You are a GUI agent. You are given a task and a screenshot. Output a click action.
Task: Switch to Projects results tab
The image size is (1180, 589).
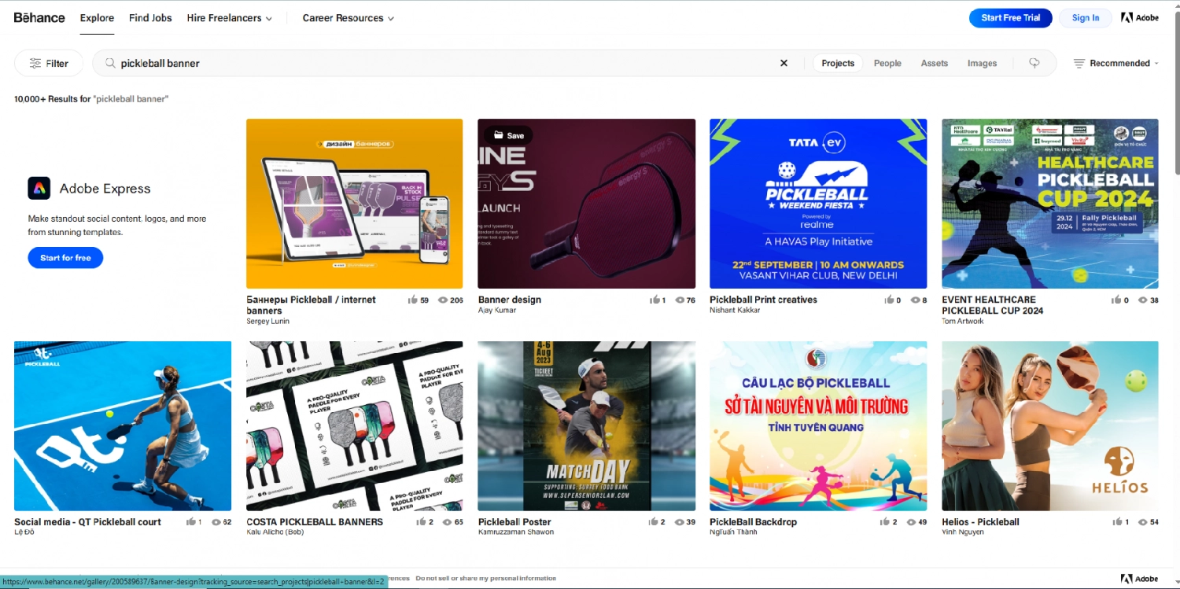click(838, 63)
